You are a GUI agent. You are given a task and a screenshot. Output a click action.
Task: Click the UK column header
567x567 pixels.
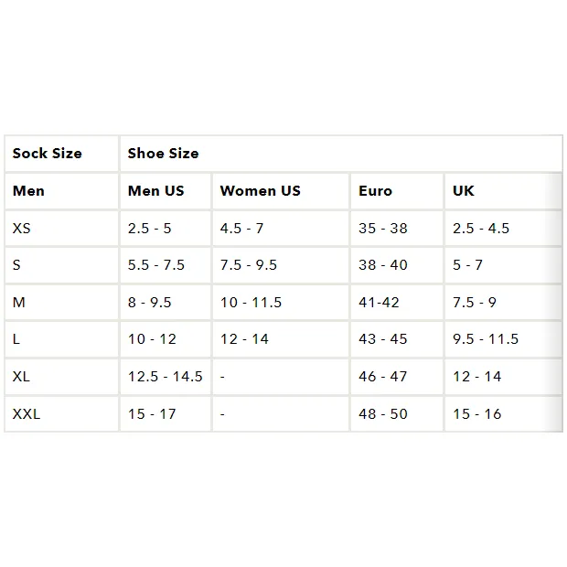tap(503, 191)
